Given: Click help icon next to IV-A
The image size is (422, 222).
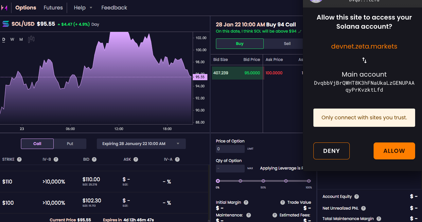Looking at the screenshot, I should click(177, 159).
